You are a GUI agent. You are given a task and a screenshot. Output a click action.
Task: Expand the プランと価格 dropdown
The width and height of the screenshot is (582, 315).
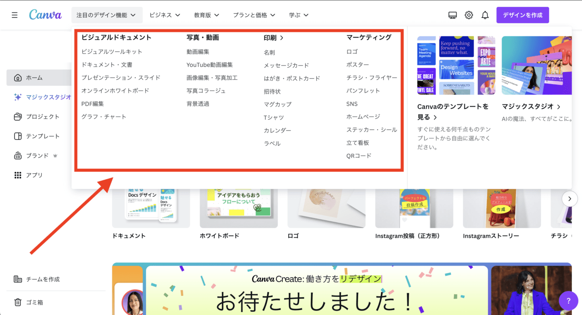[254, 15]
